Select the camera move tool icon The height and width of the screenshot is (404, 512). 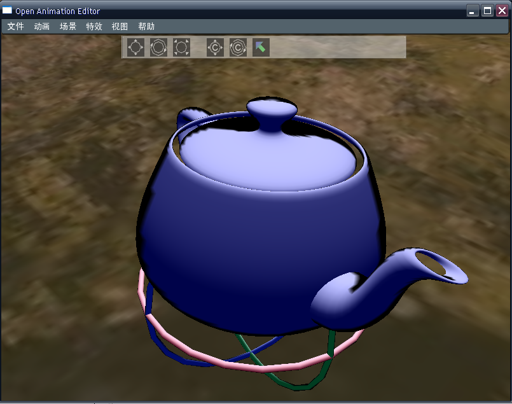pyautogui.click(x=215, y=47)
